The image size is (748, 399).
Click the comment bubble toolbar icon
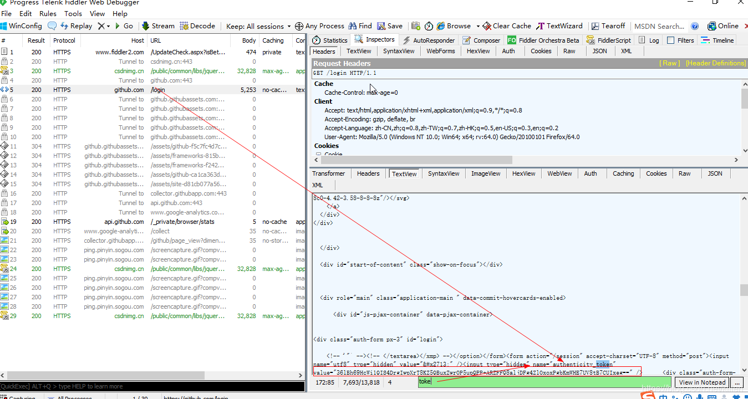pos(52,26)
